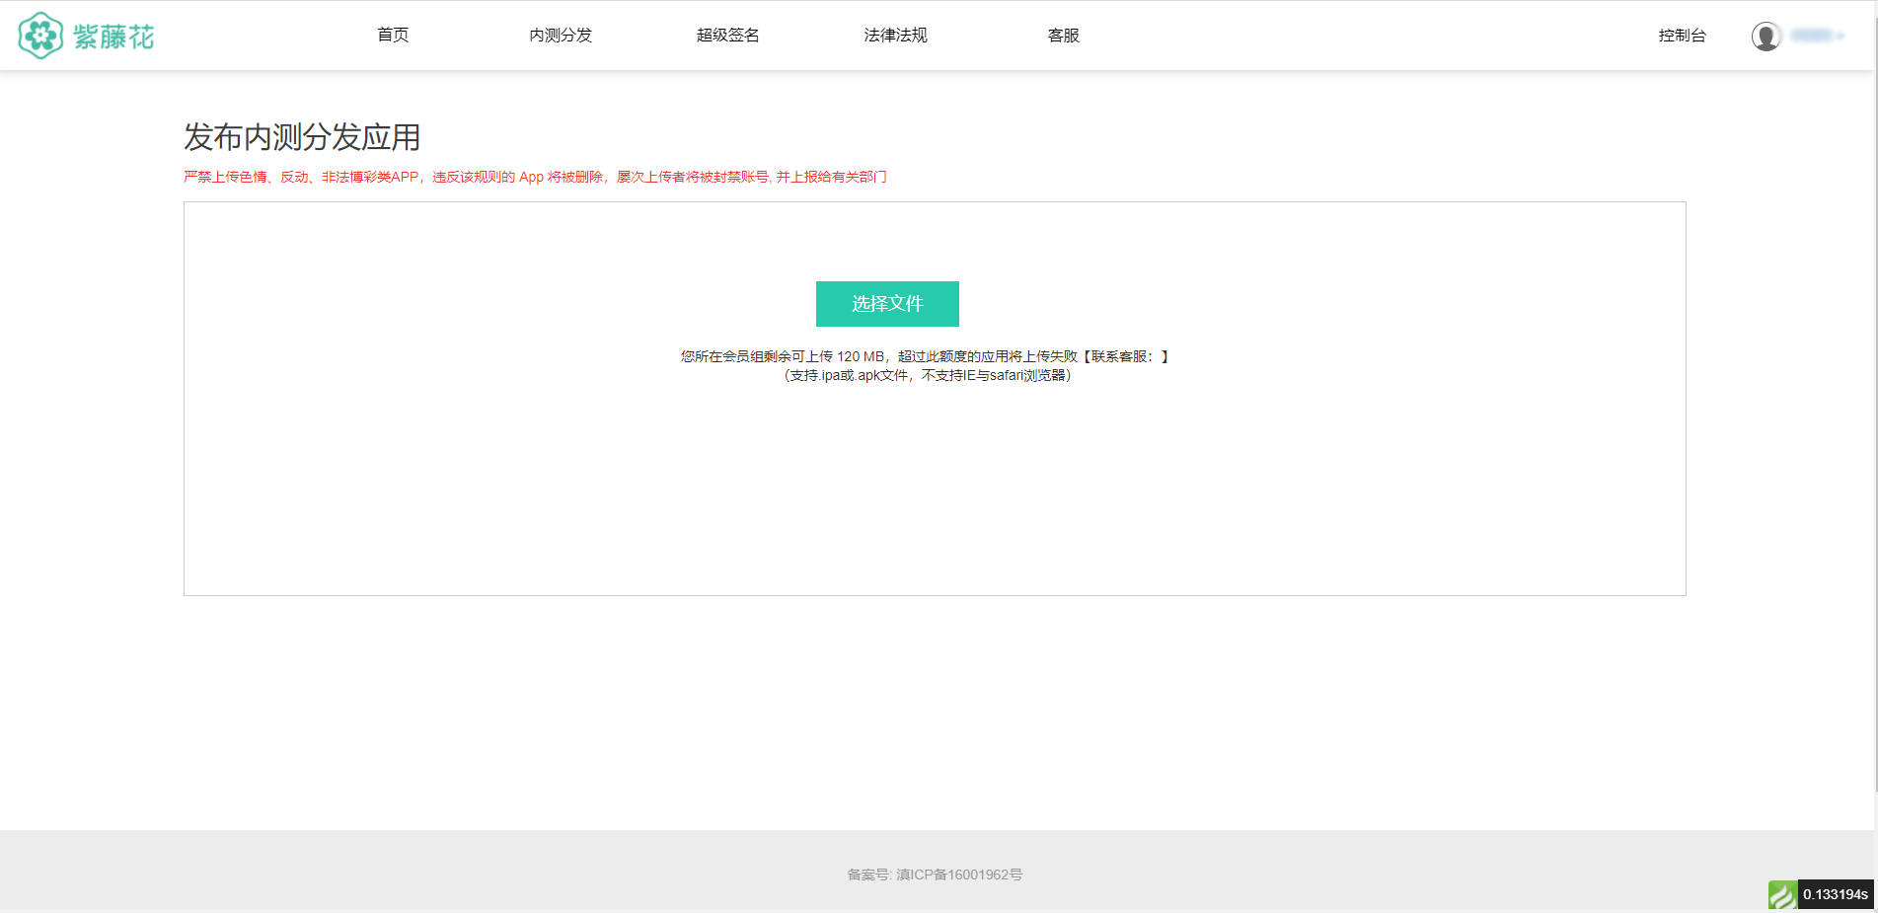Go to the 控制台 console link
This screenshot has width=1878, height=913.
1684,35
